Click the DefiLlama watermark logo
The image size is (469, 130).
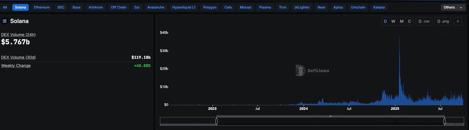pos(300,70)
